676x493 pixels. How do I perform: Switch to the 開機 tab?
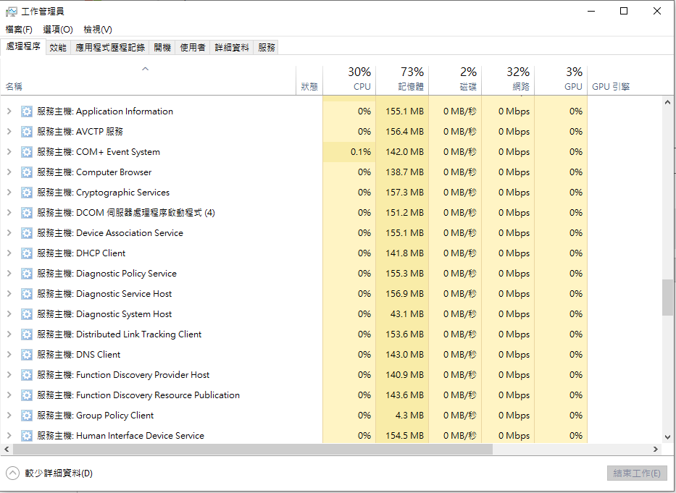point(162,47)
